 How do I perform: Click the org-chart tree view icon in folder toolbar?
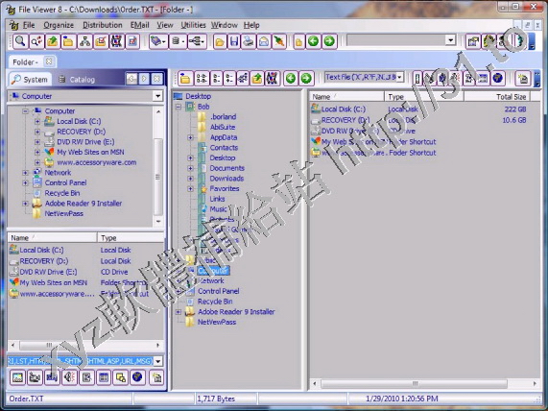coord(243,78)
